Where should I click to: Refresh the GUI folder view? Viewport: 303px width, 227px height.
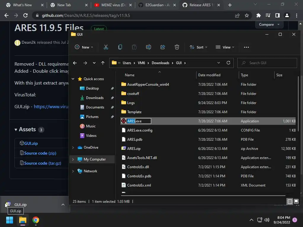228,63
